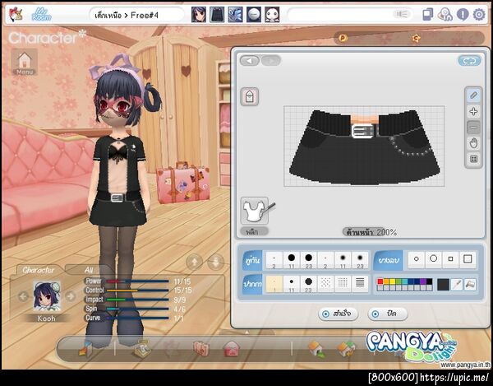Screen dimensions: 493x386
Task: Select the soft brush size 11
Action: [343, 260]
